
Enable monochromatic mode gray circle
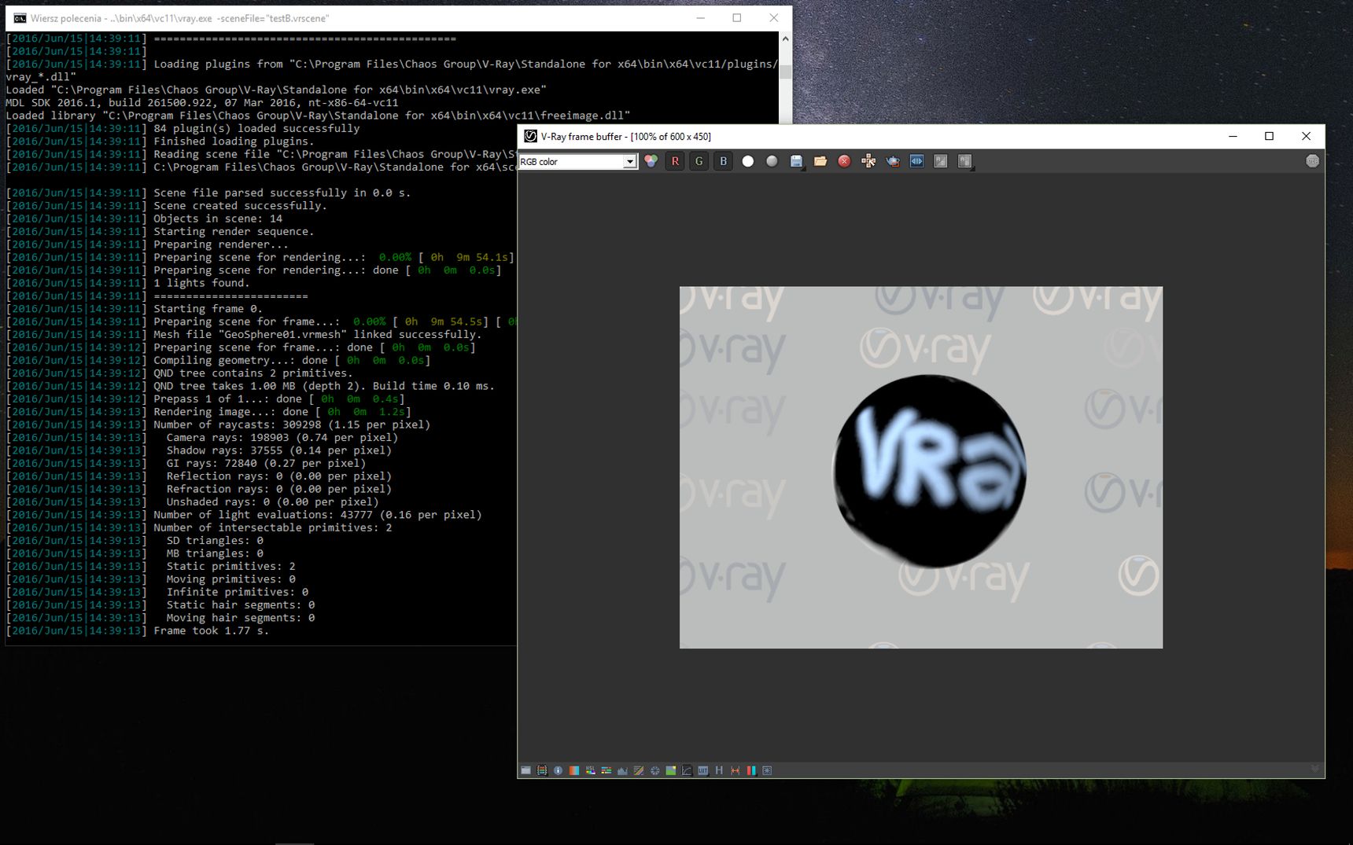coord(772,161)
